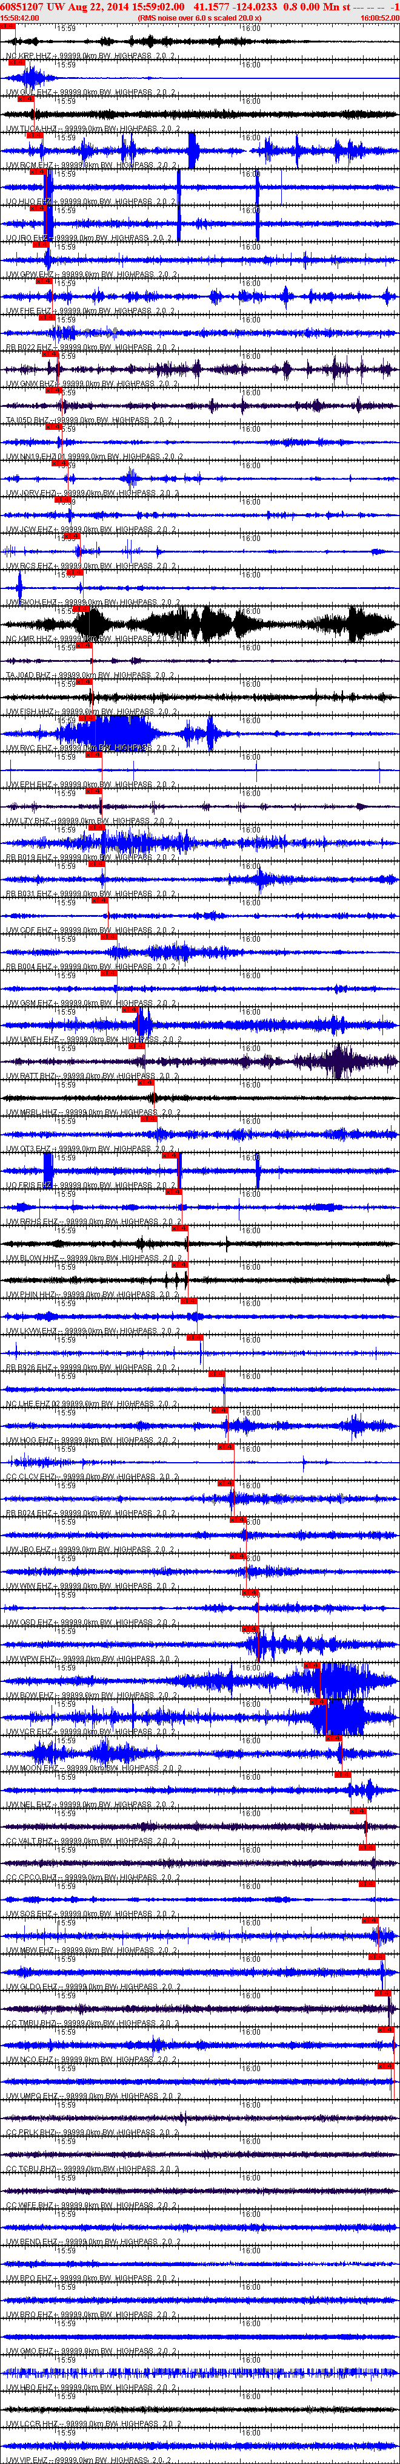Select the end time '16:00:52.00' label
This screenshot has width=400, height=2464.
point(380,17)
